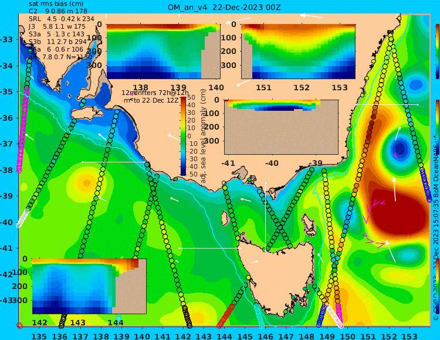440x340 pixels.
Task: Click the title "OM_an_v4 22-Dec-2023 00Z"
Action: pyautogui.click(x=224, y=8)
